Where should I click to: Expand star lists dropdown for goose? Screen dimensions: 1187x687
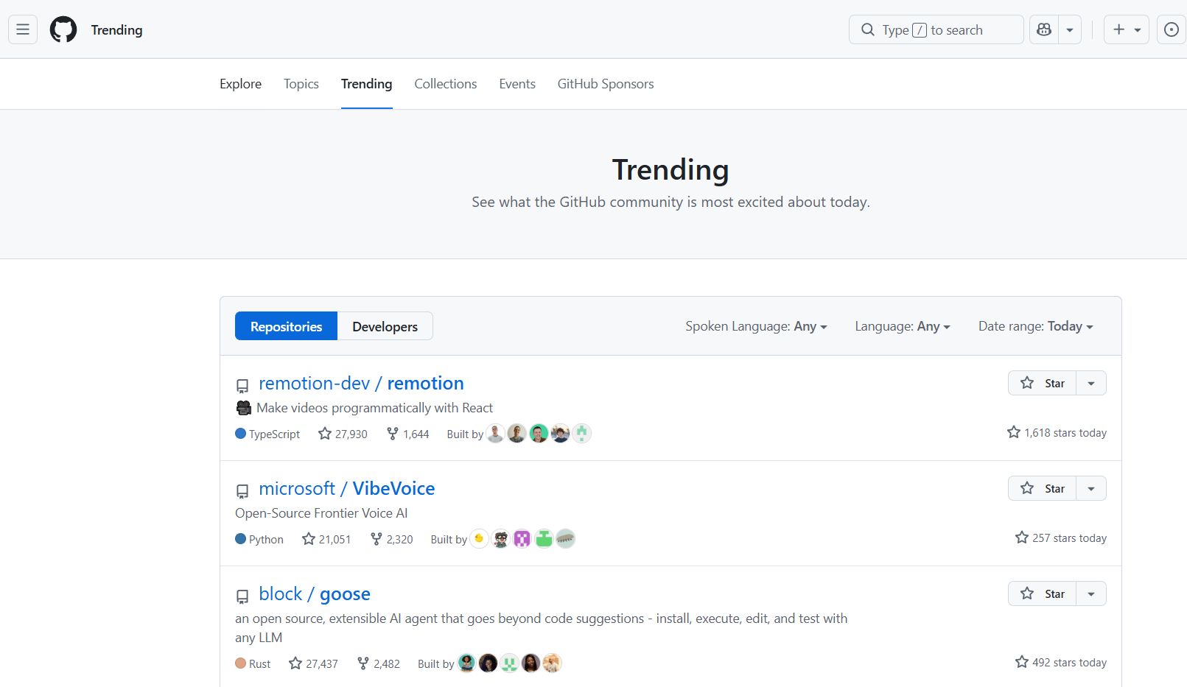point(1091,593)
